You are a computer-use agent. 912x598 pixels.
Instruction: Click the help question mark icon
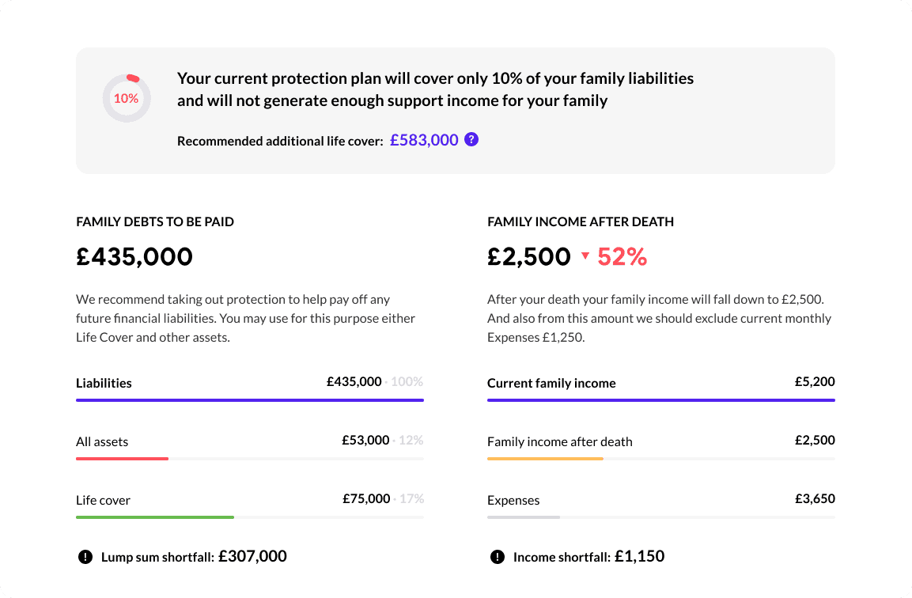pos(471,140)
